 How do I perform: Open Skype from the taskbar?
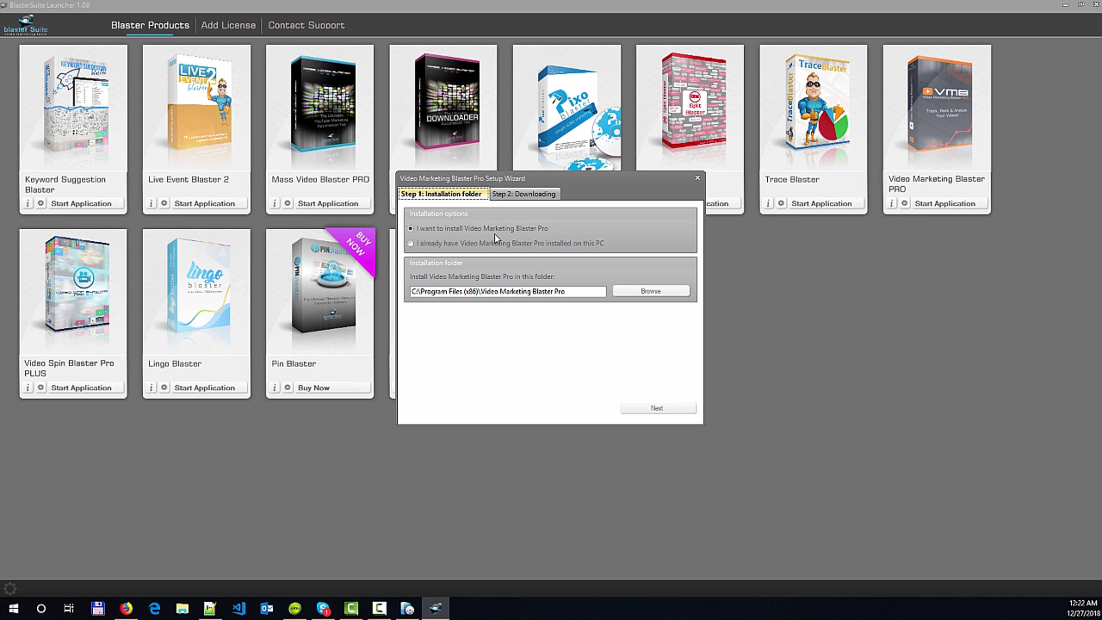click(323, 609)
